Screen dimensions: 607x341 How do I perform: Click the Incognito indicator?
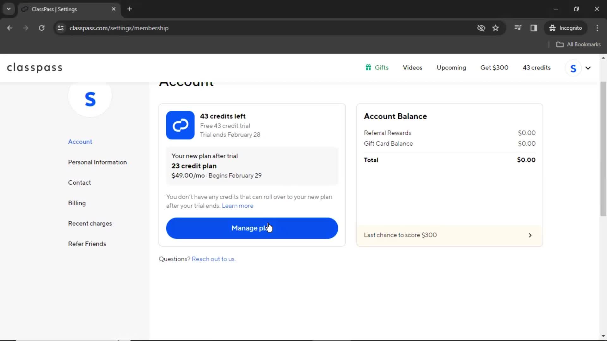pos(565,28)
